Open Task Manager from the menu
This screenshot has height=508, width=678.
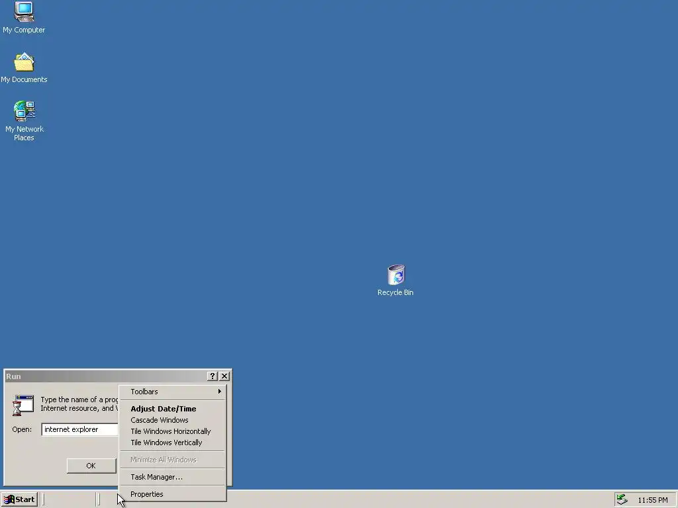click(x=173, y=477)
